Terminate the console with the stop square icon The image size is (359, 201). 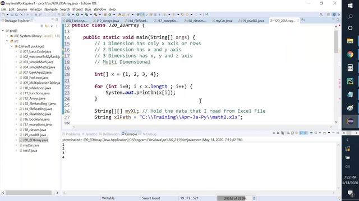[x=274, y=133]
